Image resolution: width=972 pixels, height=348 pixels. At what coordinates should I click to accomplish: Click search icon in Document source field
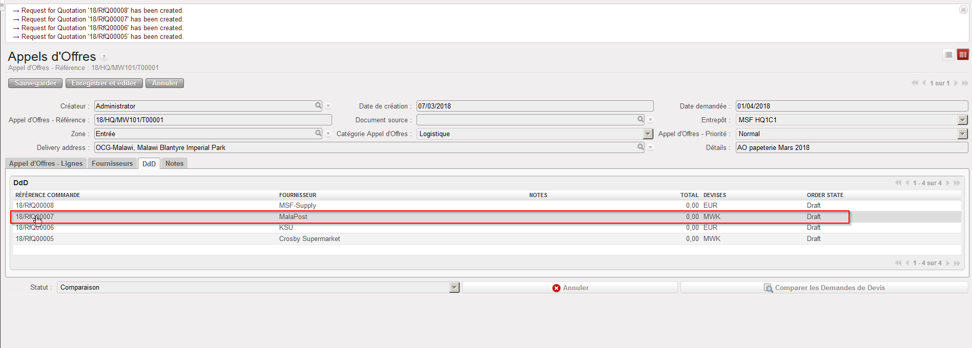coord(640,119)
